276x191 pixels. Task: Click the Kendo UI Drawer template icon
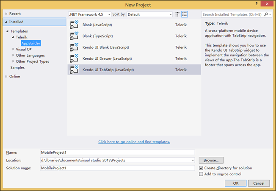[74, 58]
